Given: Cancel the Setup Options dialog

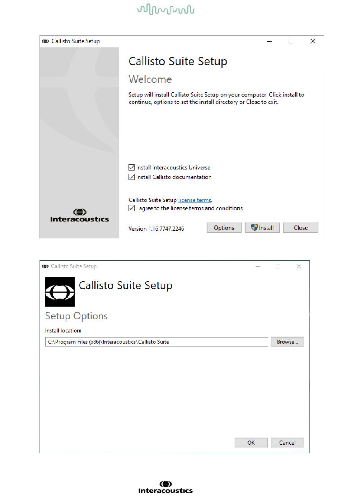Looking at the screenshot, I should tap(288, 443).
